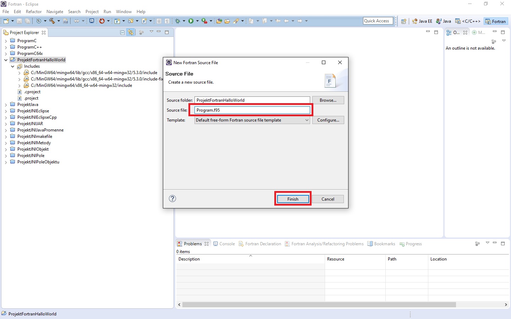Screen dimensions: 511x319
Task: Switch to Java EE perspective
Action: (422, 21)
